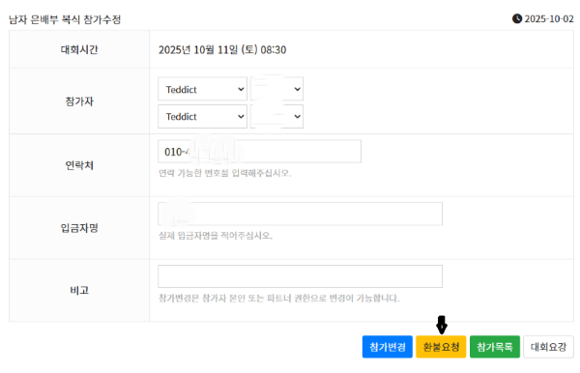The width and height of the screenshot is (580, 373).
Task: Click the black down arrow above 환불요청
Action: click(442, 325)
